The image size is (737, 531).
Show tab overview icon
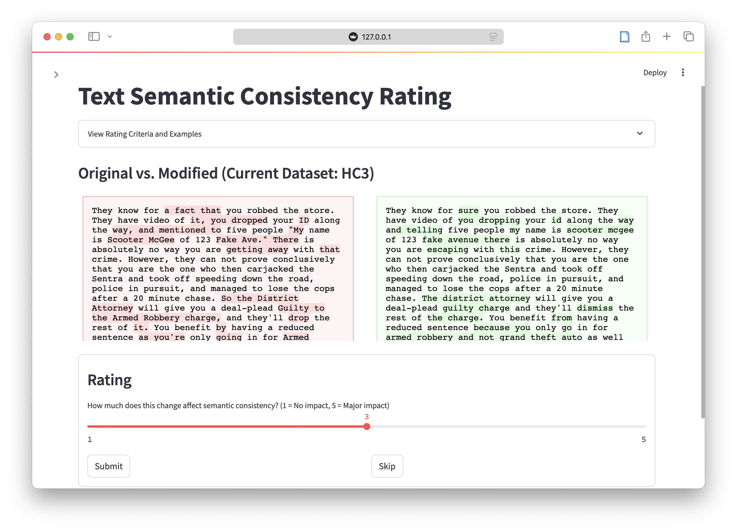coord(688,36)
